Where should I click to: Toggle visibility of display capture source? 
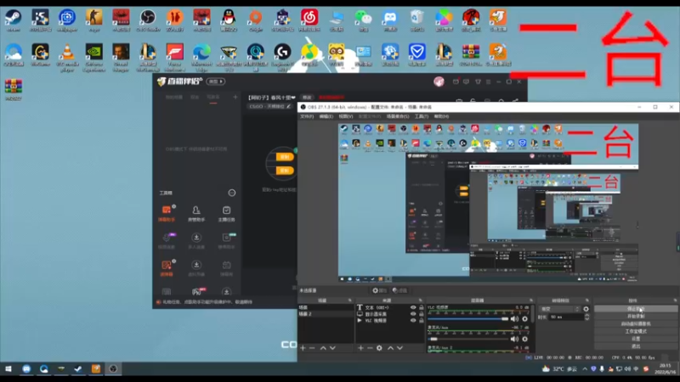click(413, 314)
